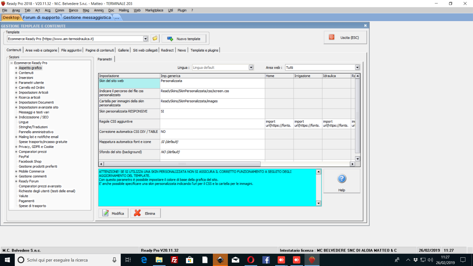Click the Irrigazione column header
Viewport: 473px width, 266px height.
(x=308, y=76)
